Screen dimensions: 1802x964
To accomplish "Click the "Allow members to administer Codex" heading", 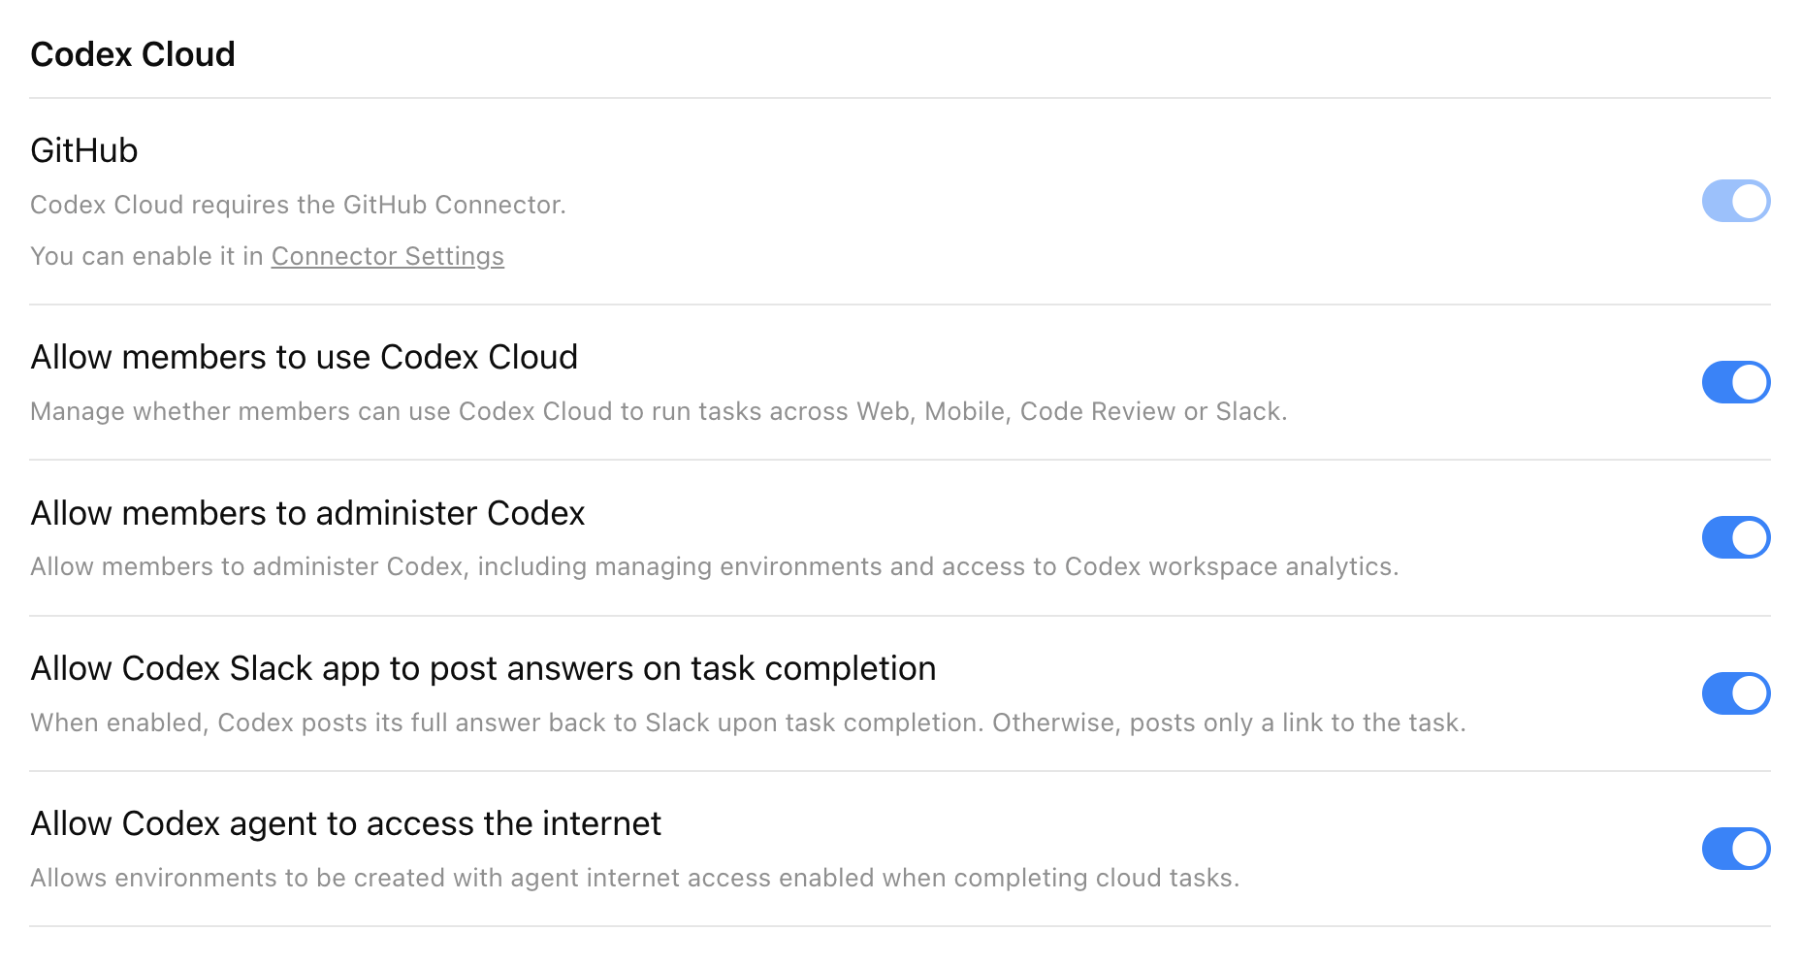I will coord(308,513).
